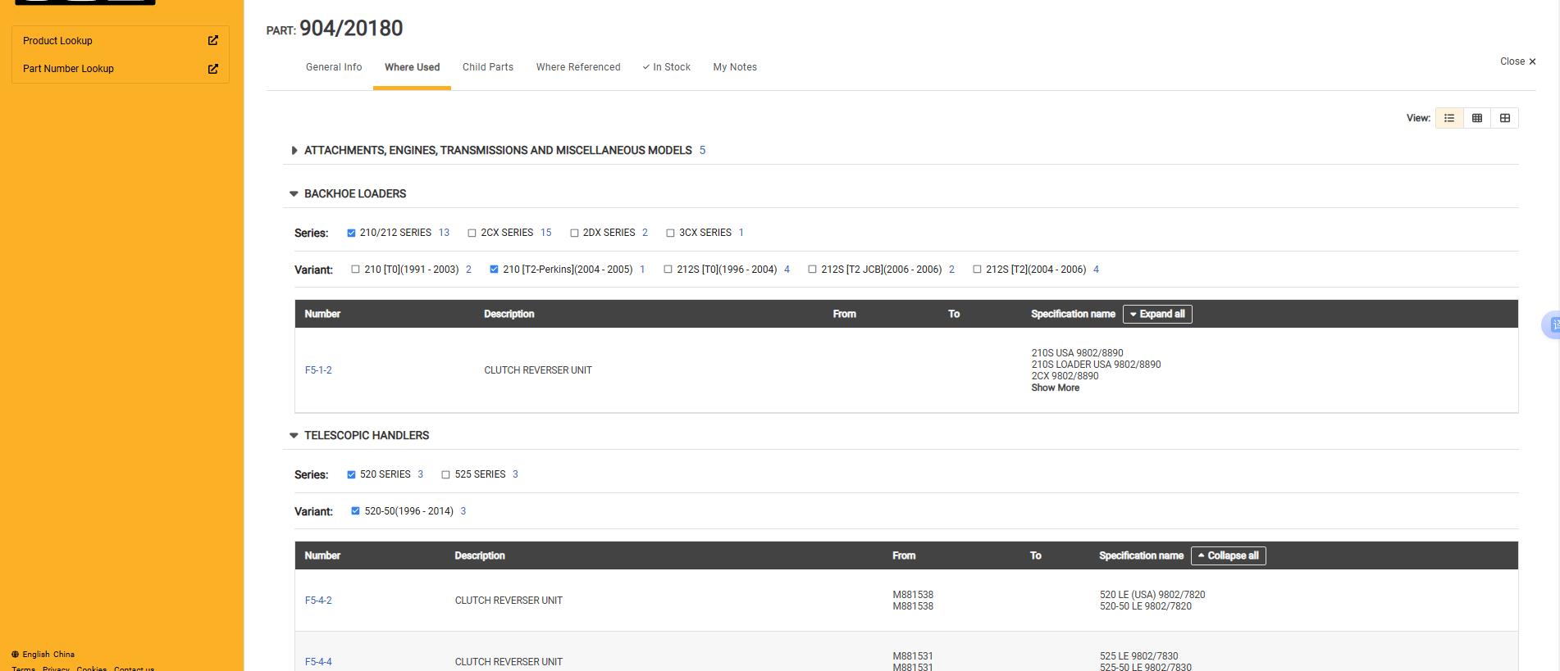Switch to compact grid view icon
The width and height of the screenshot is (1560, 671).
(x=1477, y=118)
